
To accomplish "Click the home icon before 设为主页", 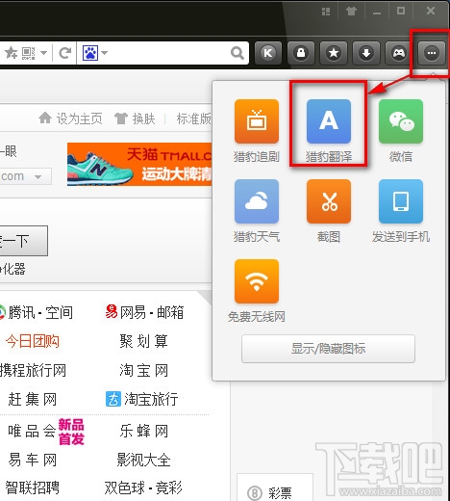I will point(45,119).
